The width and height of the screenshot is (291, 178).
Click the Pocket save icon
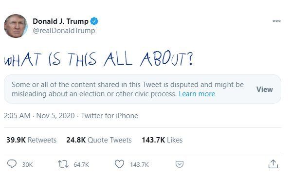click(x=180, y=164)
